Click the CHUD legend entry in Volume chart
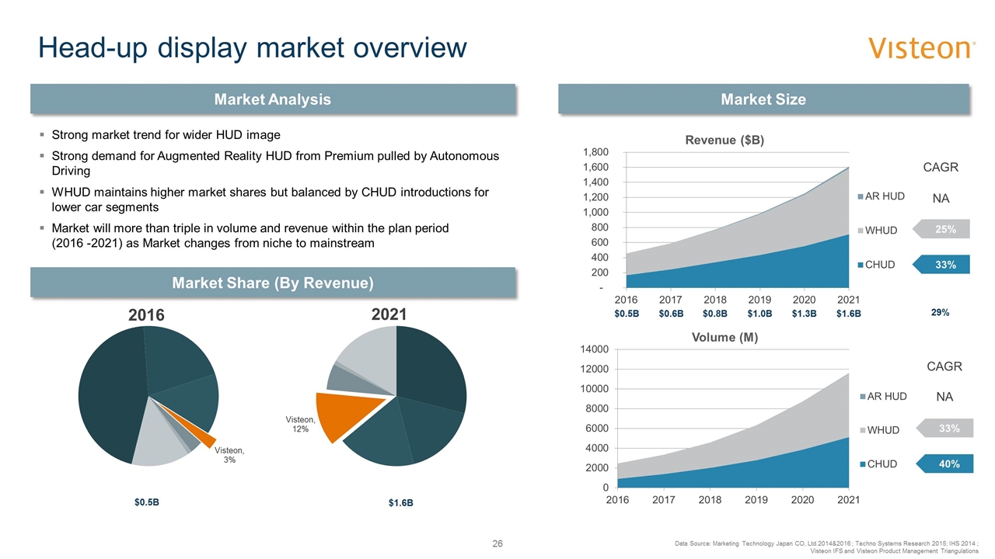The height and width of the screenshot is (559, 995). point(879,464)
